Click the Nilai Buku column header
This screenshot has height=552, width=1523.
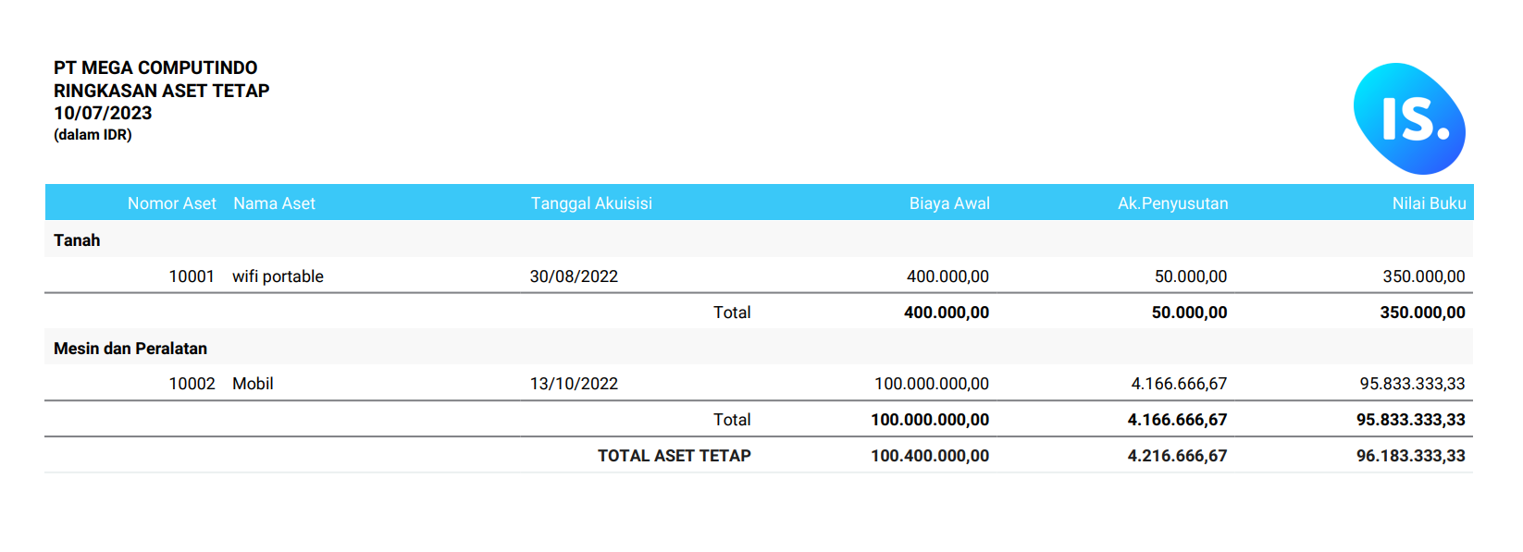click(x=1429, y=203)
